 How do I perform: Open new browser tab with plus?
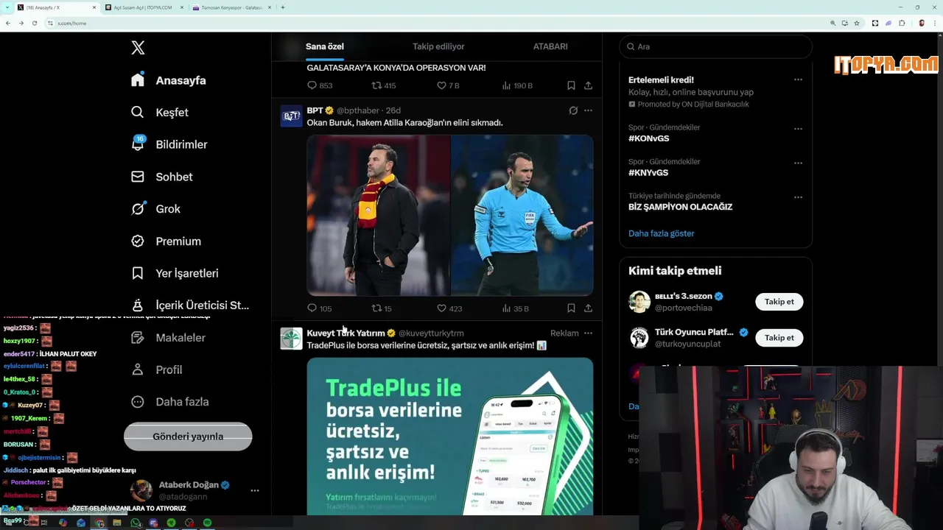[283, 7]
